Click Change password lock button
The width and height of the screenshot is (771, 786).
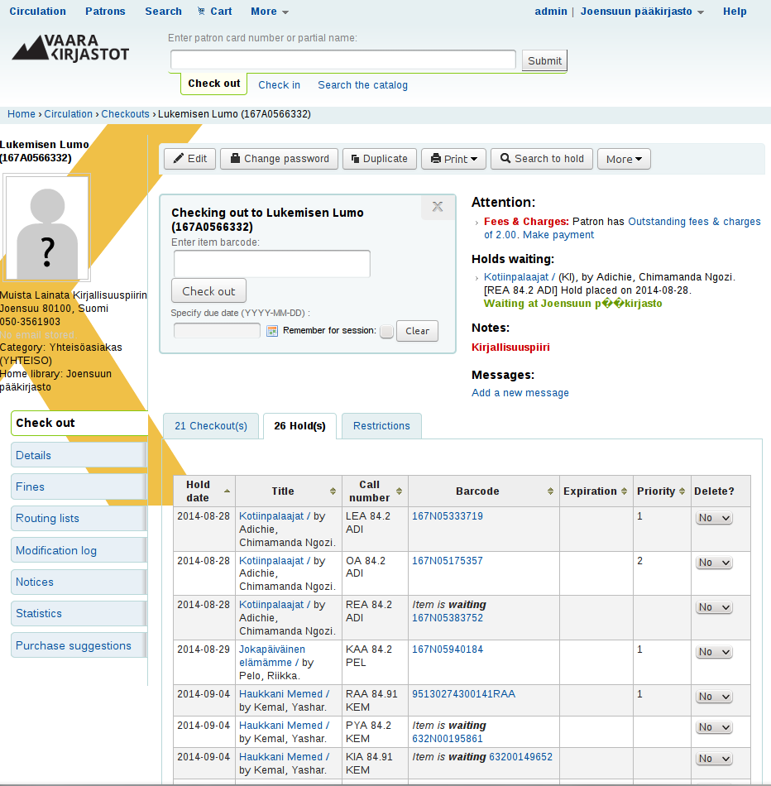pos(279,159)
